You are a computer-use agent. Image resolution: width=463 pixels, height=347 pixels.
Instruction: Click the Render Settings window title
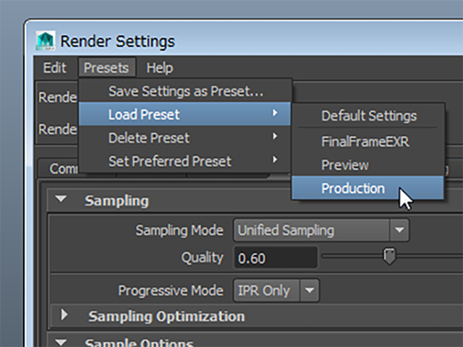pos(117,41)
